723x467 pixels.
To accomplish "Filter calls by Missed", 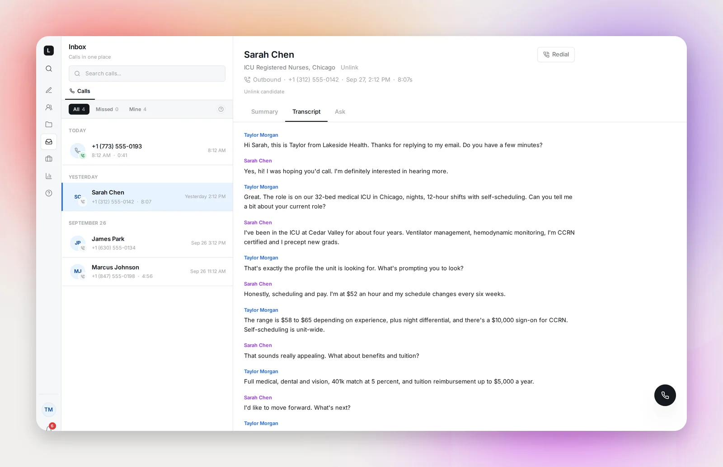I will coord(107,109).
